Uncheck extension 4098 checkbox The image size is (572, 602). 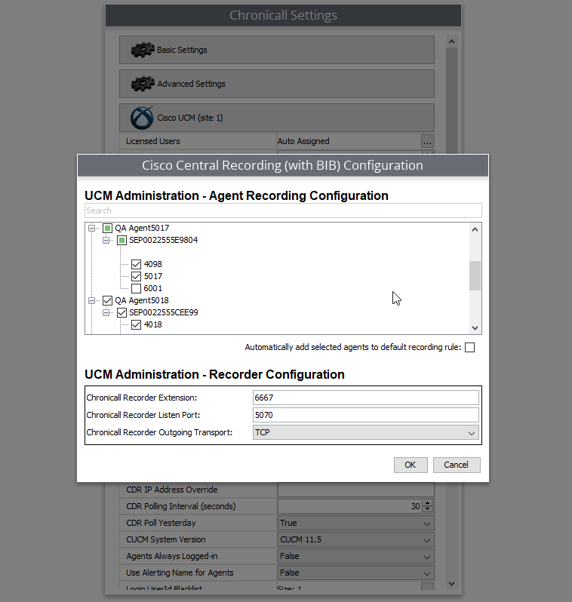pyautogui.click(x=136, y=264)
